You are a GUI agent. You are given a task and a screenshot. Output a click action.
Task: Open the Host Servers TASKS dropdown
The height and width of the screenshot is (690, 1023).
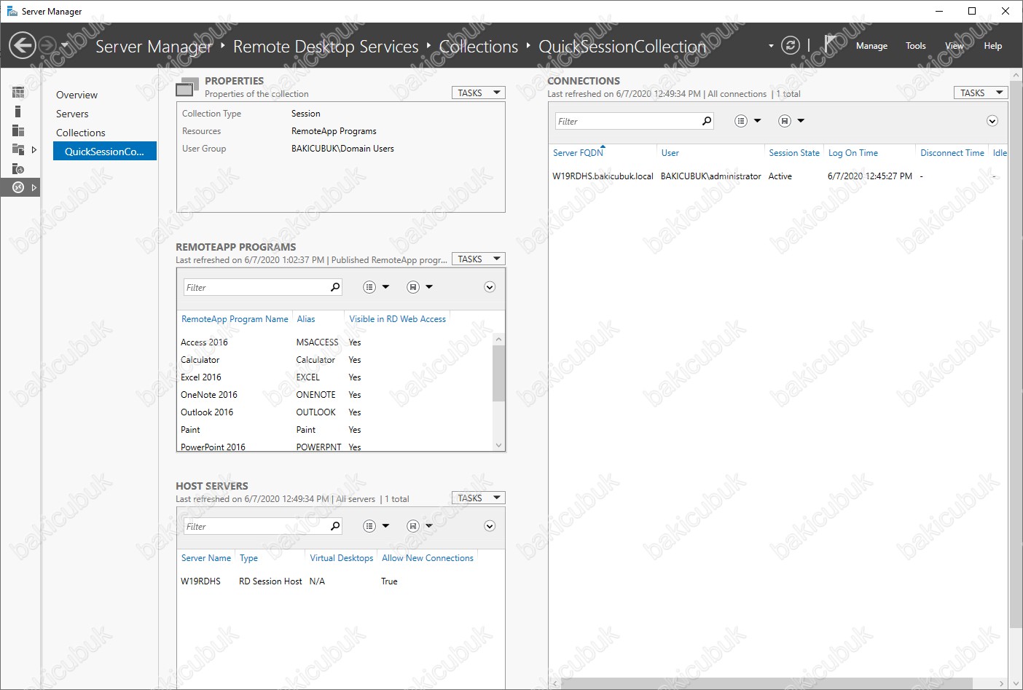point(479,498)
